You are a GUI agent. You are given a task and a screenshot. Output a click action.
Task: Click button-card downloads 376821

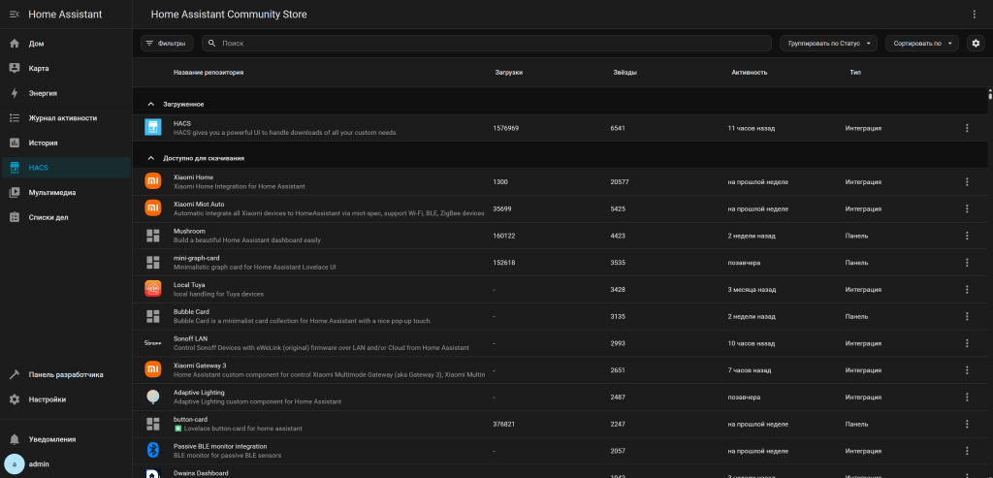504,424
